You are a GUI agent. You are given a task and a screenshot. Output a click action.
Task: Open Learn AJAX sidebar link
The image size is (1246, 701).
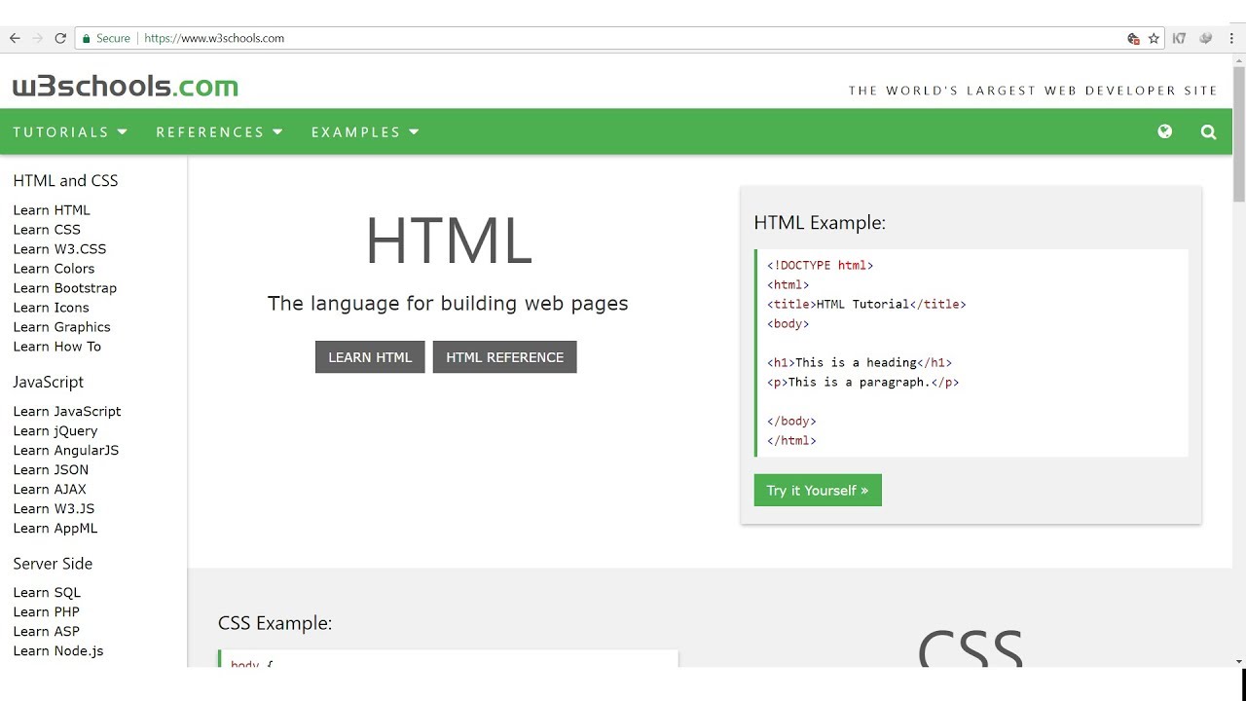[50, 490]
